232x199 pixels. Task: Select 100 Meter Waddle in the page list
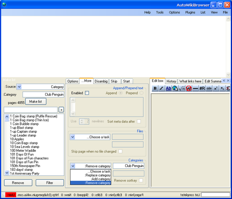(23, 150)
